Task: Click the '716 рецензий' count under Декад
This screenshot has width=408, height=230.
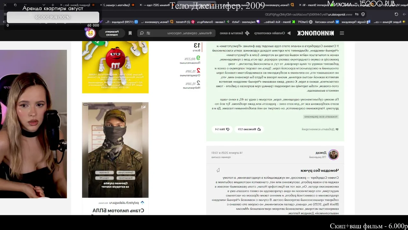Action: (318, 157)
